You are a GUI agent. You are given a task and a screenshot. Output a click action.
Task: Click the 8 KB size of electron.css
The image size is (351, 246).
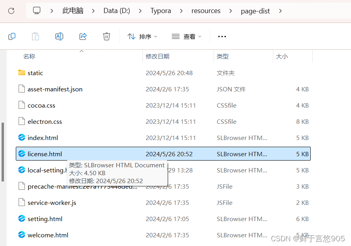302,121
